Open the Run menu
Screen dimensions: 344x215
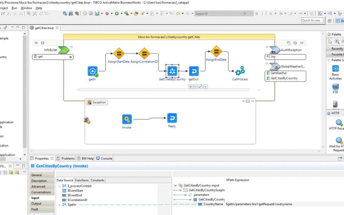coord(14,8)
